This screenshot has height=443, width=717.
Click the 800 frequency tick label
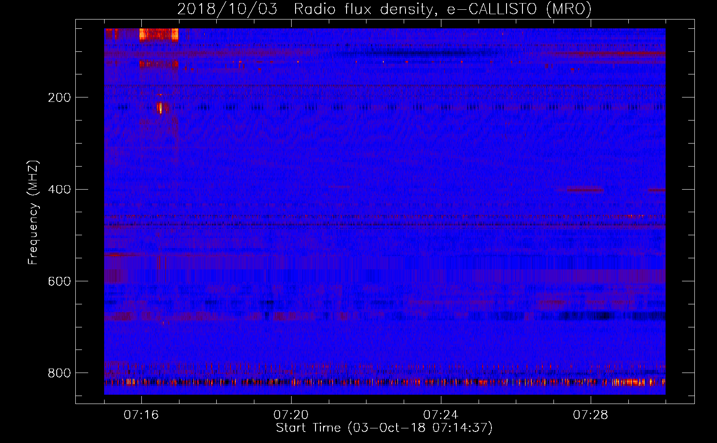pyautogui.click(x=59, y=373)
